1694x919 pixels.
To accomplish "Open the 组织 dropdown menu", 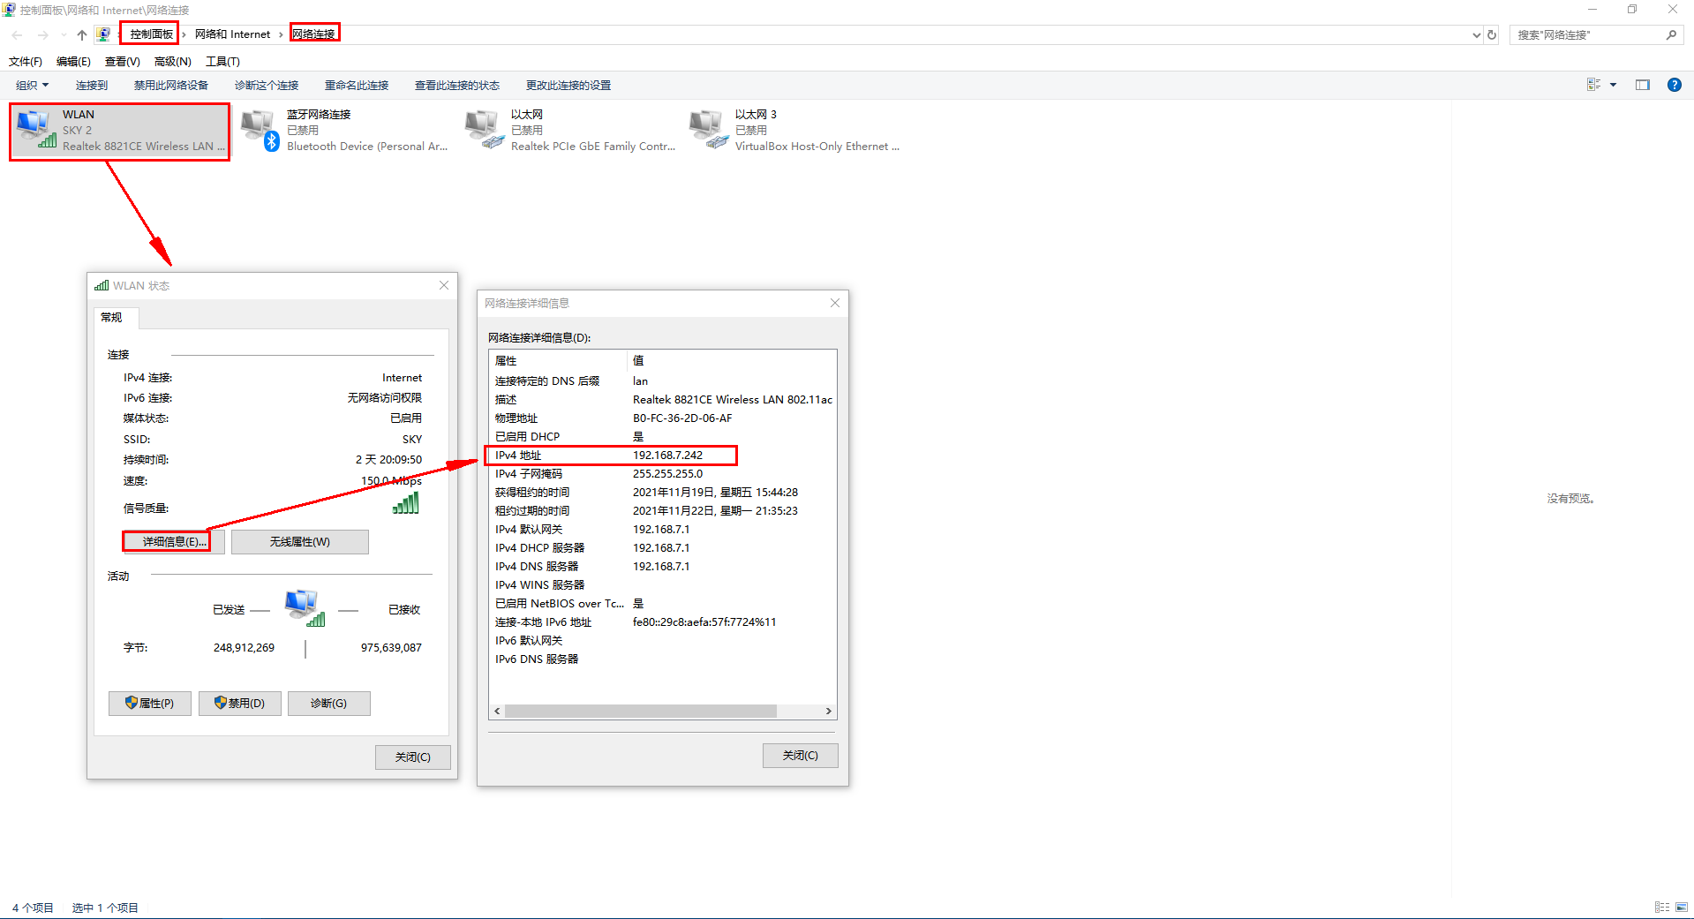I will (x=32, y=85).
